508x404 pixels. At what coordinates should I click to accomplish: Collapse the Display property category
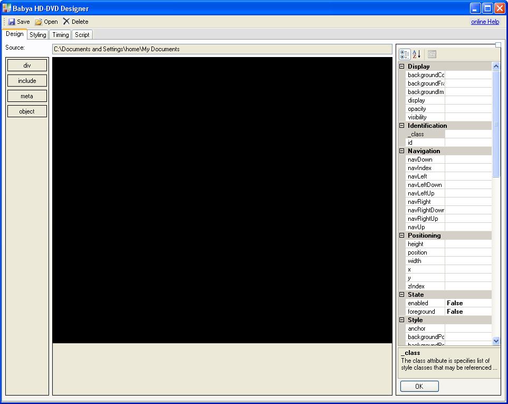[402, 67]
